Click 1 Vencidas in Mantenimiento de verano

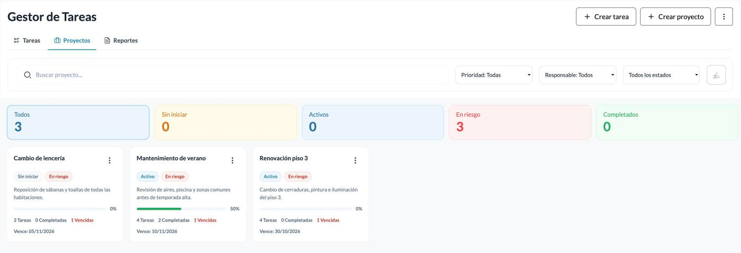coord(205,220)
